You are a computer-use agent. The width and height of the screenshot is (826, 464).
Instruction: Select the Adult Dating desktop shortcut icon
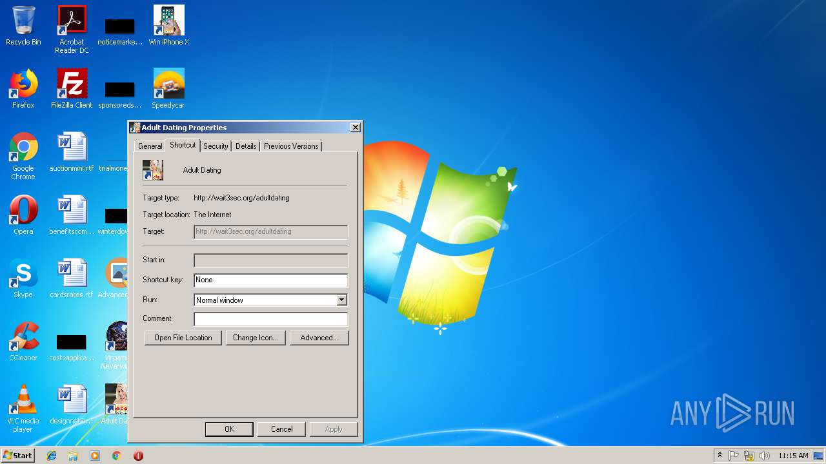[x=116, y=405]
